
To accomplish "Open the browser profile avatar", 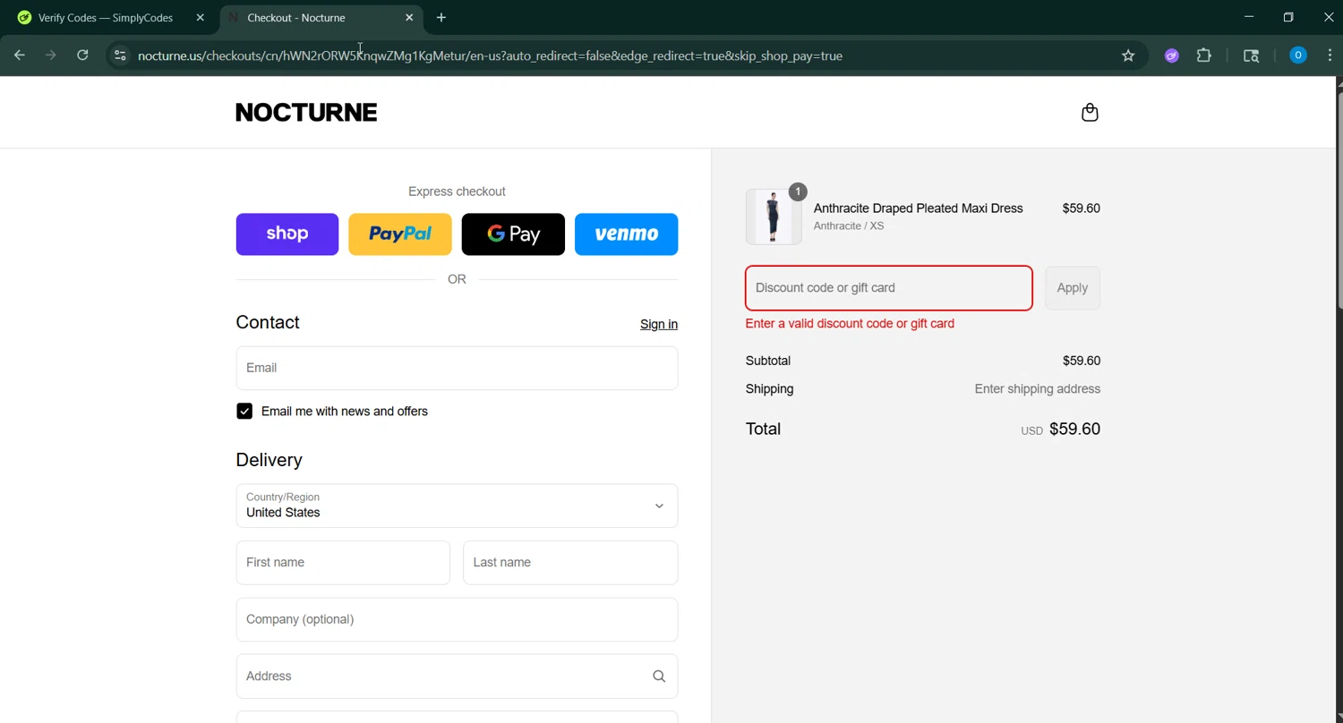I will 1298,55.
